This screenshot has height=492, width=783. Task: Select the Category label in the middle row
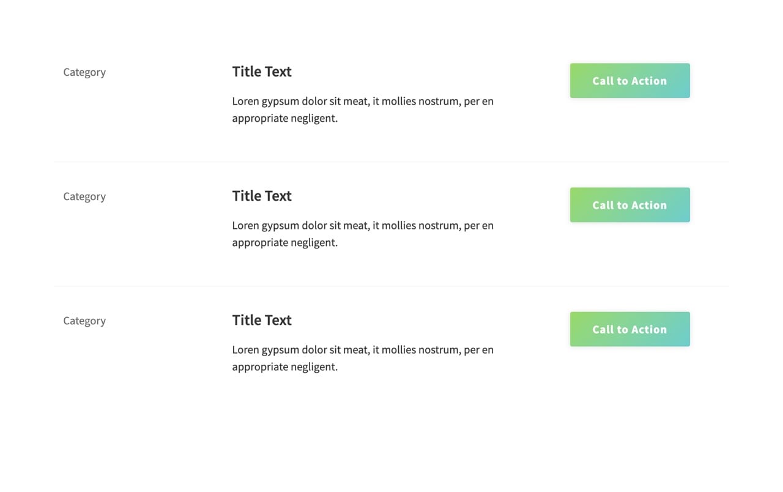click(84, 196)
